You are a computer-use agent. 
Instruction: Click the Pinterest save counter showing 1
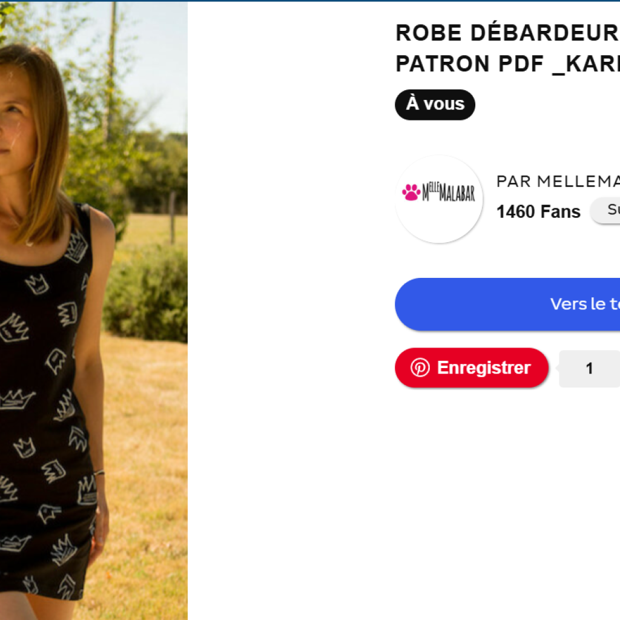589,369
